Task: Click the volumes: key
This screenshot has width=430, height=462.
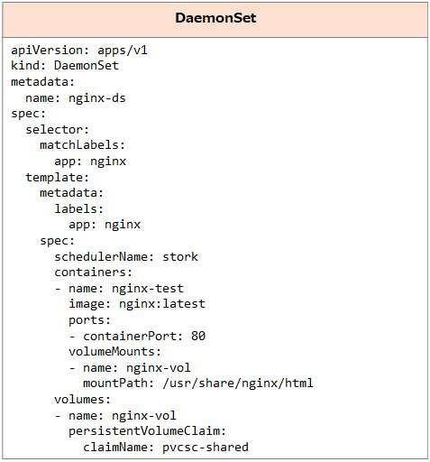Action: coord(82,400)
